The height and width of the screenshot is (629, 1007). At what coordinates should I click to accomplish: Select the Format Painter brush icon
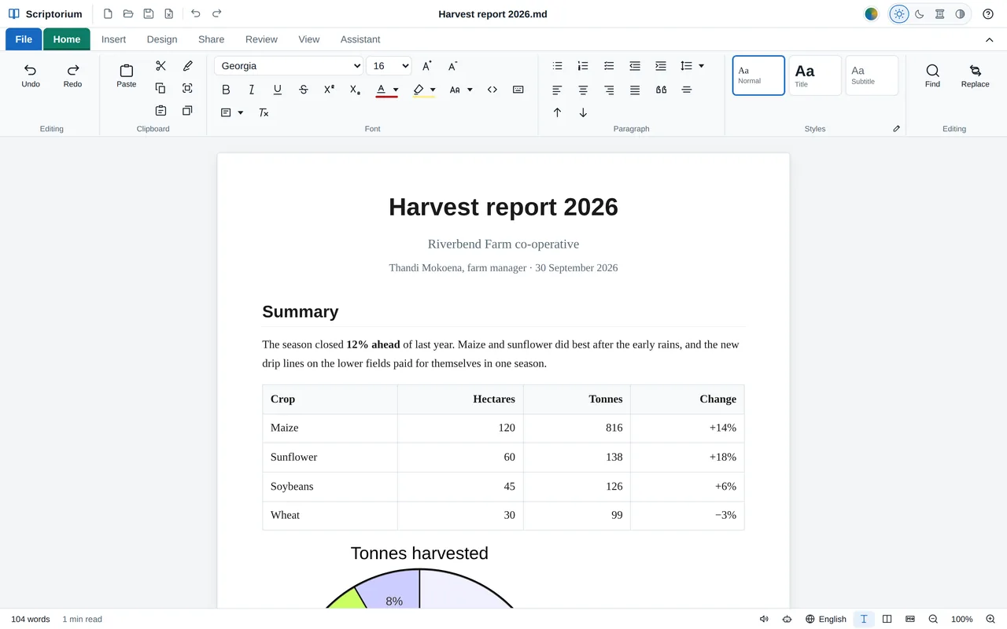[187, 66]
